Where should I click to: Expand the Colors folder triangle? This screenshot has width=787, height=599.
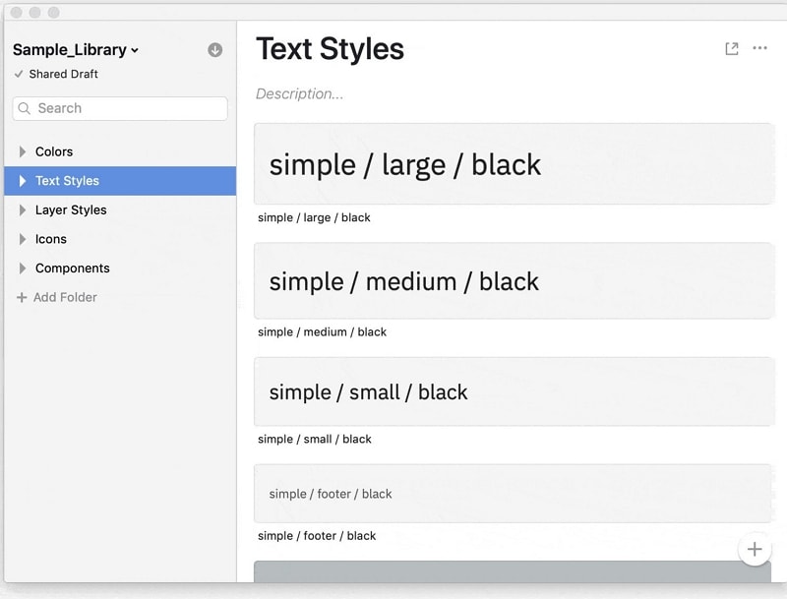click(x=23, y=151)
